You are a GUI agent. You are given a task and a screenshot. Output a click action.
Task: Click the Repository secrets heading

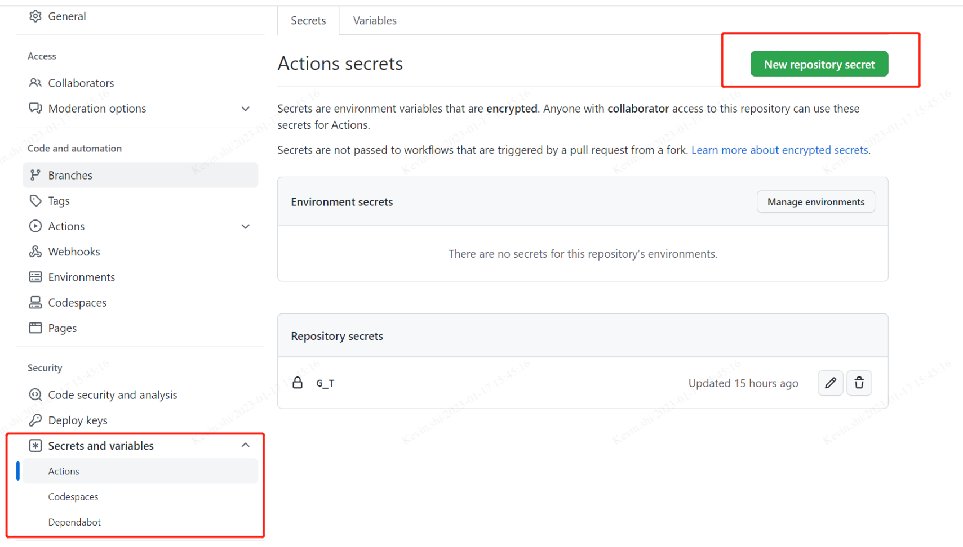coord(337,336)
